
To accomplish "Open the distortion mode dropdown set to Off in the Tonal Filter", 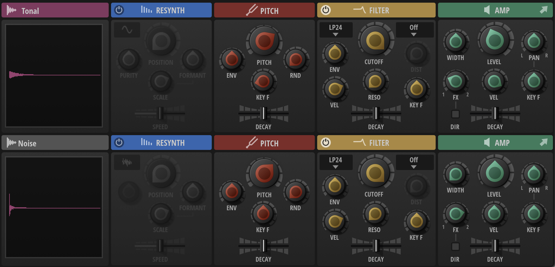I will (x=413, y=30).
